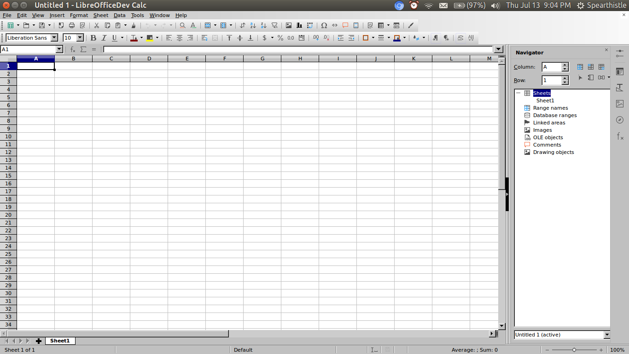
Task: Expand the Name Box dropdown
Action: (59, 49)
